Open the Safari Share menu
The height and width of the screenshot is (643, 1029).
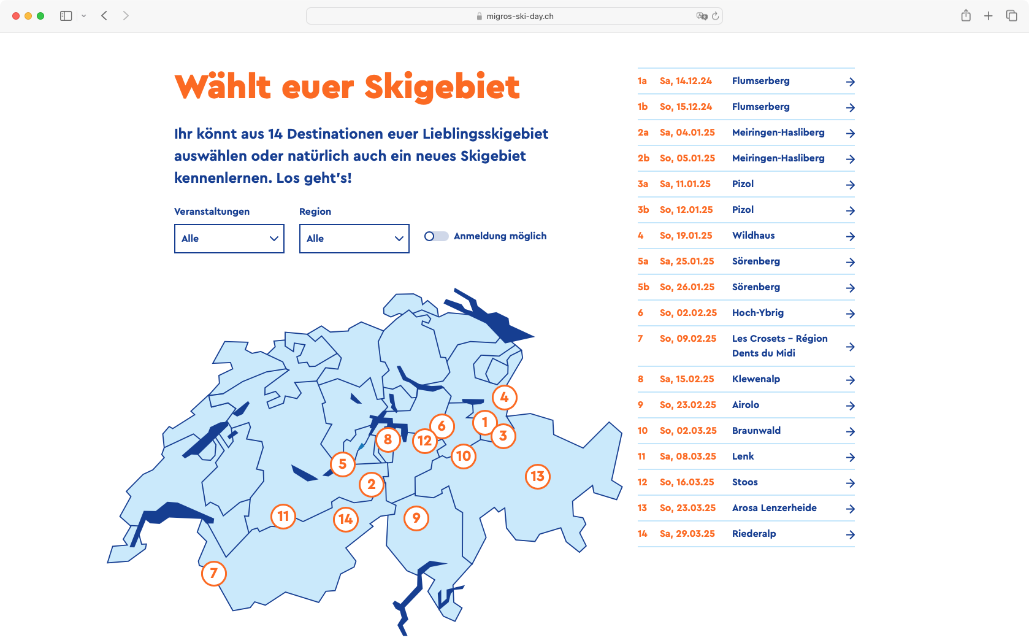[966, 15]
